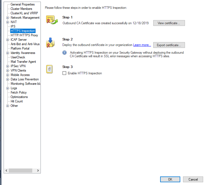The height and width of the screenshot is (185, 207).
Task: Click the tree horizontal scrollbar thumb
Action: (x=20, y=170)
